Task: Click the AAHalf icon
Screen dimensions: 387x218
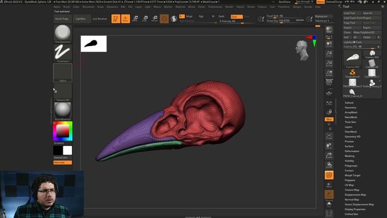Action: pyautogui.click(x=329, y=73)
